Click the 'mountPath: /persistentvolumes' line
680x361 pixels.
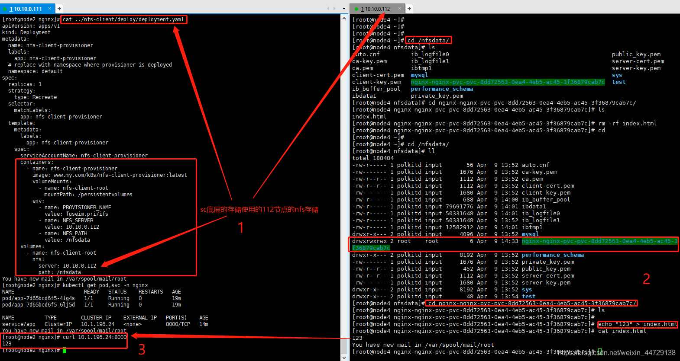[x=88, y=195]
